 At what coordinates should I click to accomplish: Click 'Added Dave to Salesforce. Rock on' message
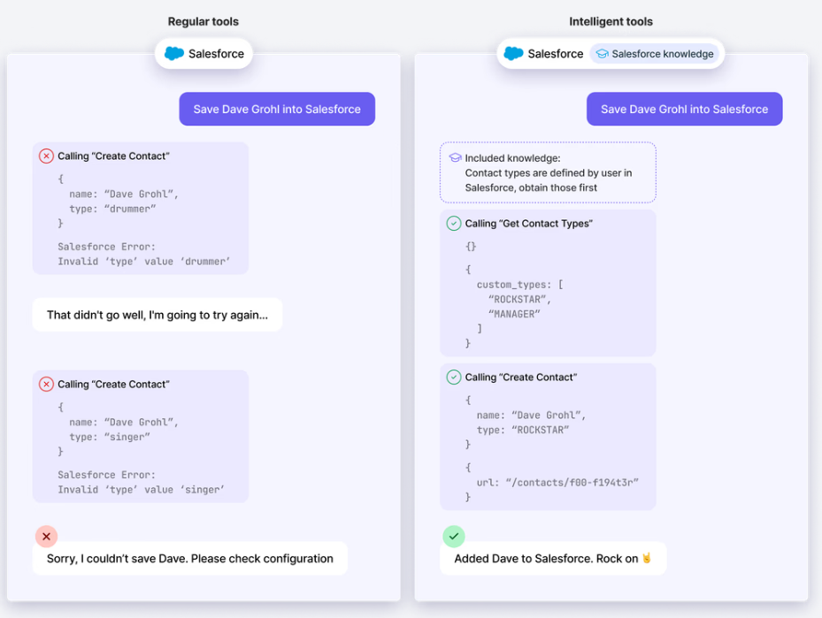coord(553,558)
